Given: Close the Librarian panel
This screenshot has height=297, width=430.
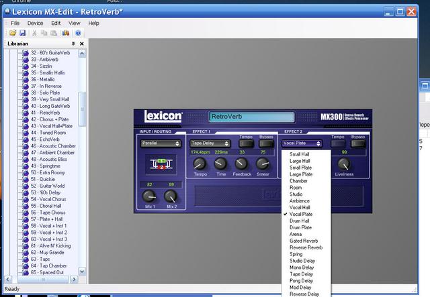Looking at the screenshot, I should point(82,44).
